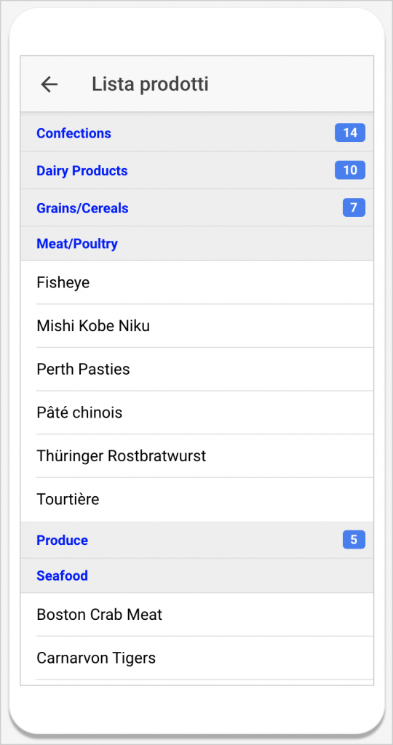The height and width of the screenshot is (745, 393).
Task: Select Perth Pasties from the list
Action: click(196, 369)
